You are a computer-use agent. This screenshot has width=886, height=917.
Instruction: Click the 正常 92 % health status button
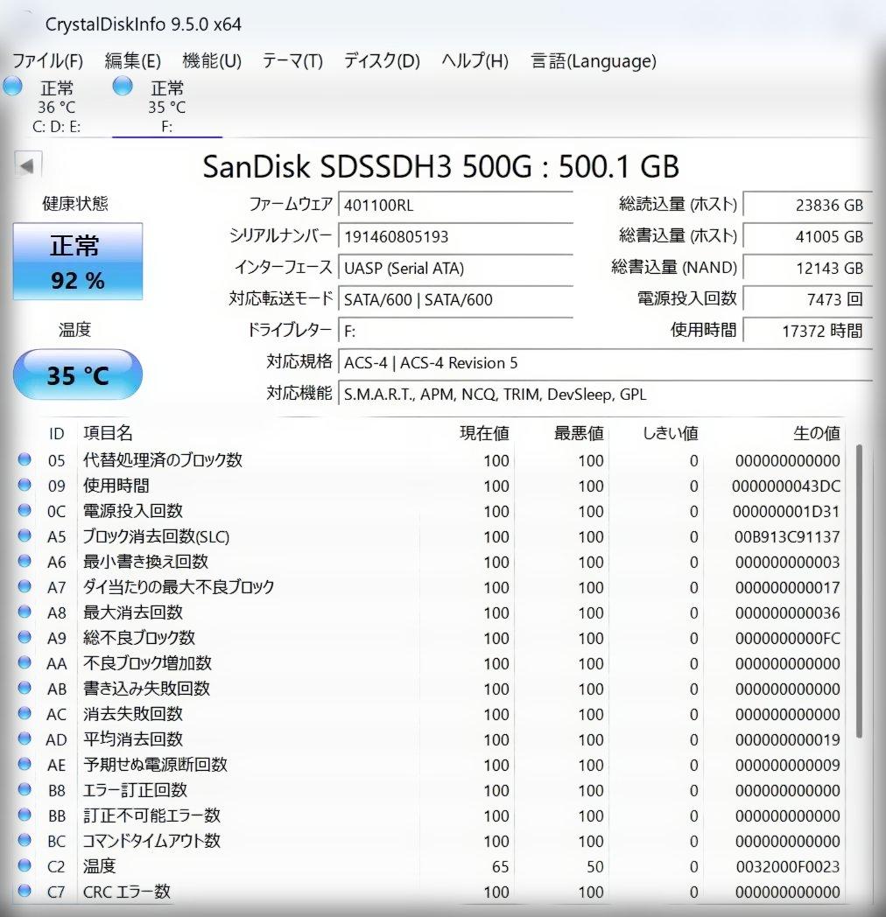point(78,262)
